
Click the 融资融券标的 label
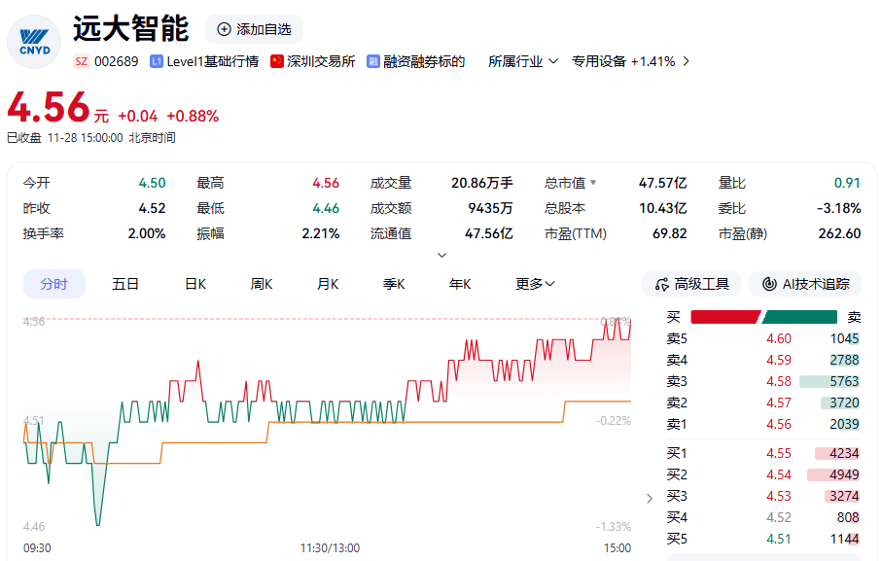424,61
